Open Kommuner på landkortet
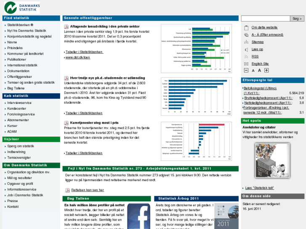This screenshot has width=306, height=229. [25, 54]
